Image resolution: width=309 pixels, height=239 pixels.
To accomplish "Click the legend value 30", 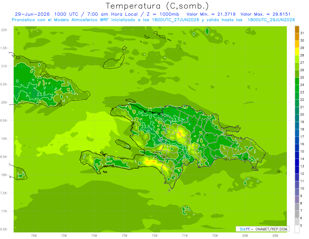I will click(x=302, y=40).
